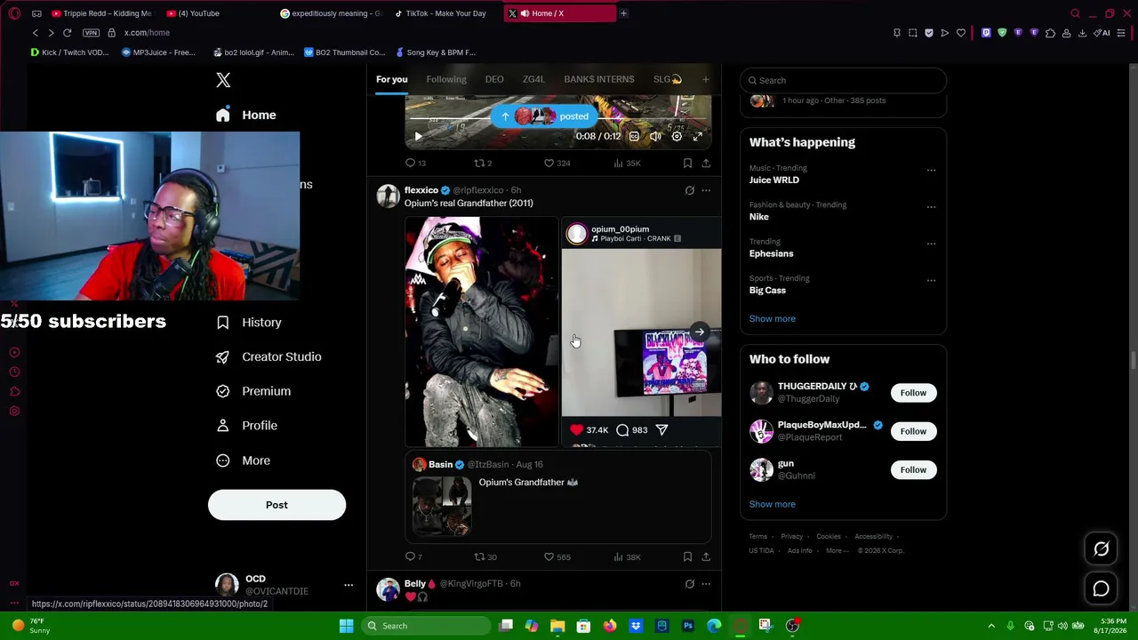1138x640 pixels.
Task: Bookmark flexxico's post with 565 likes
Action: tap(687, 557)
